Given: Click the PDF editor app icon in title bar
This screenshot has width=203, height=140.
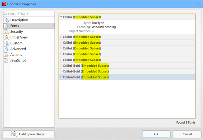Looking at the screenshot, I should click(4, 4).
